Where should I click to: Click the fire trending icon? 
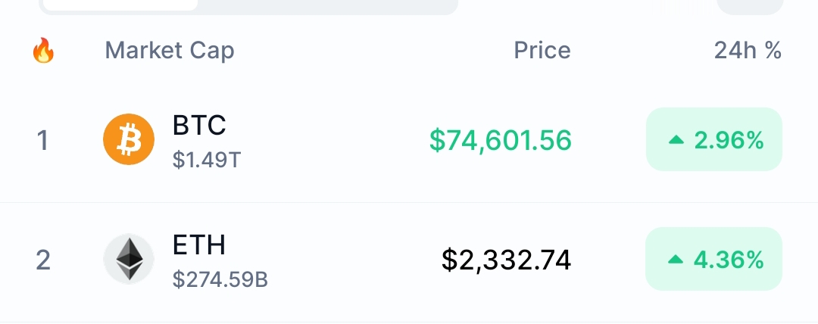click(43, 51)
